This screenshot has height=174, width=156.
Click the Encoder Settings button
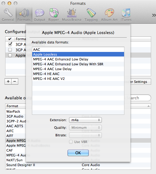tap(140, 82)
